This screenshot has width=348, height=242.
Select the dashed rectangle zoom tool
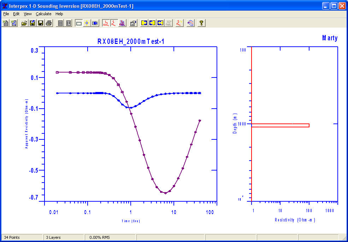[79, 23]
